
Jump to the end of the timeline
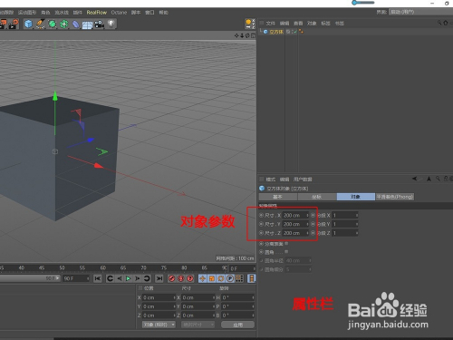tap(159, 278)
